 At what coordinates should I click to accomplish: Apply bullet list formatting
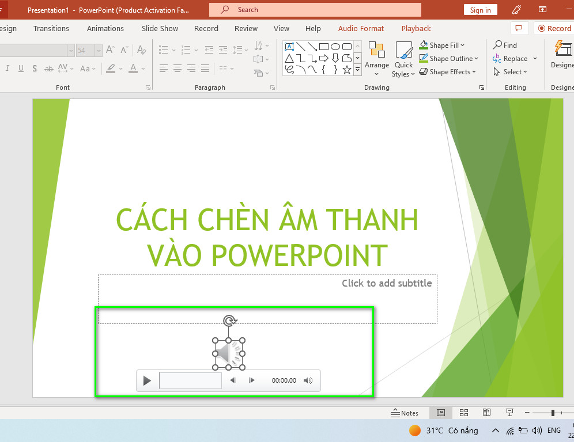coord(163,49)
